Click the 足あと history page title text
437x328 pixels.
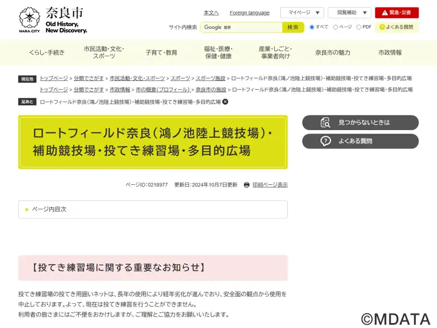click(131, 102)
